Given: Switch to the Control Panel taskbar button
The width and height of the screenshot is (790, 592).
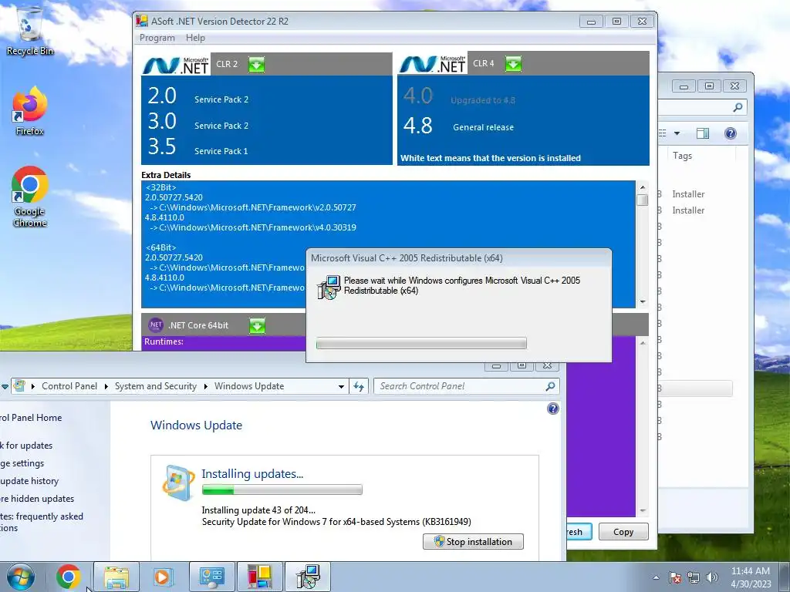Looking at the screenshot, I should pos(211,577).
